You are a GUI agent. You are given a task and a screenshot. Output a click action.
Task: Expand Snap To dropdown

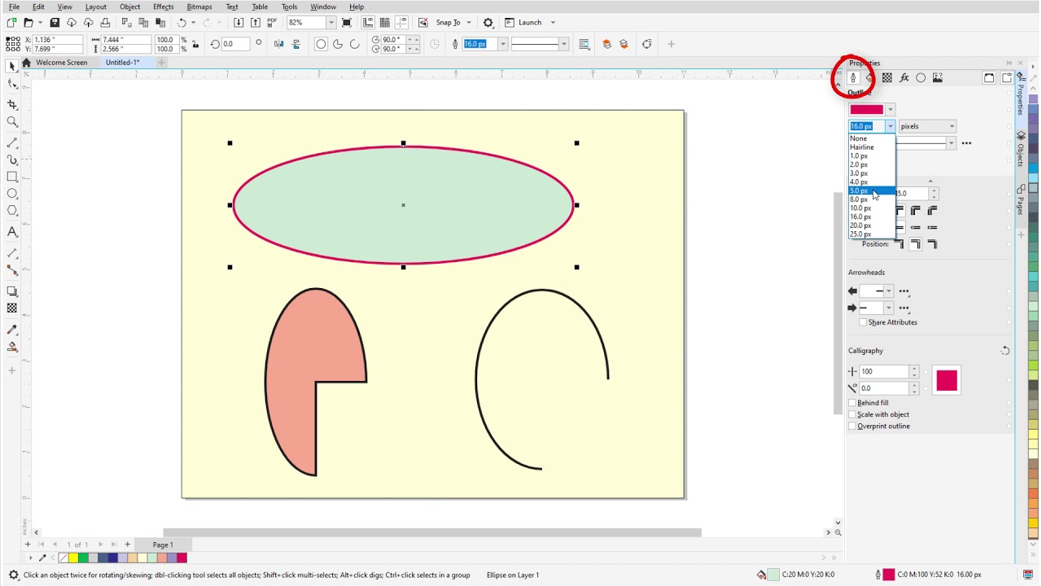(469, 23)
